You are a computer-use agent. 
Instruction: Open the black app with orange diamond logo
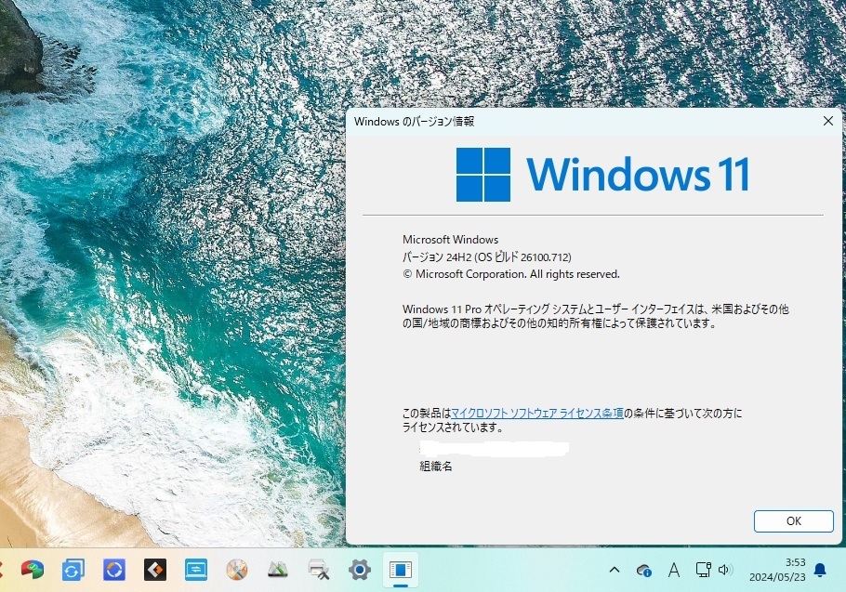(x=155, y=570)
